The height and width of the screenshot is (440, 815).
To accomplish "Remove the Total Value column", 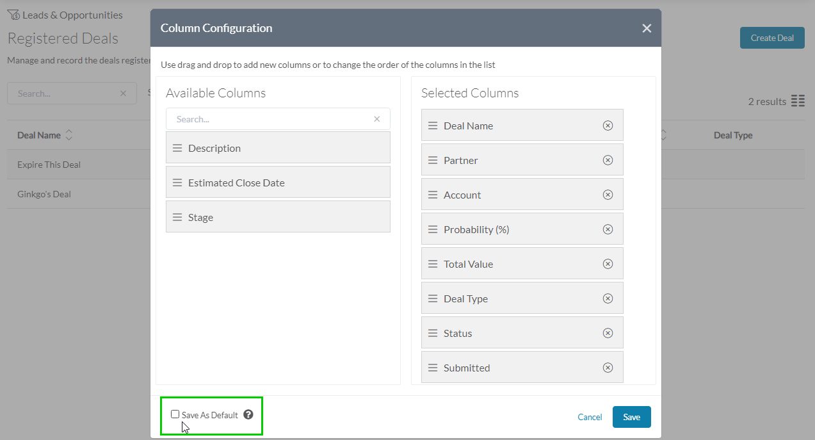I will 608,264.
